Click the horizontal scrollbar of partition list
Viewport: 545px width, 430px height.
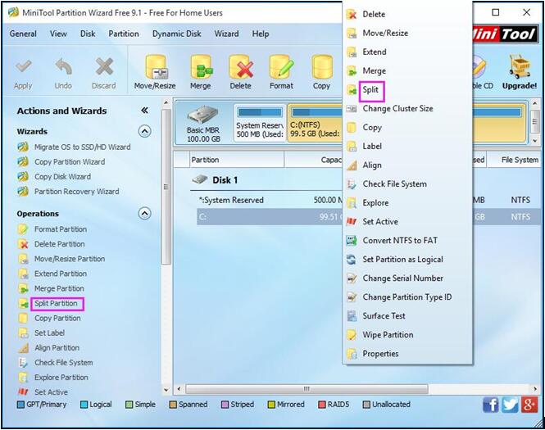click(x=307, y=389)
